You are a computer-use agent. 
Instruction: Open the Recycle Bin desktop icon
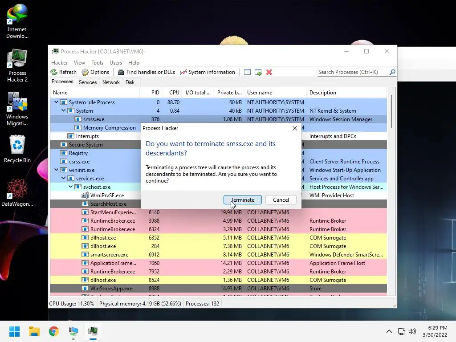pos(17,149)
